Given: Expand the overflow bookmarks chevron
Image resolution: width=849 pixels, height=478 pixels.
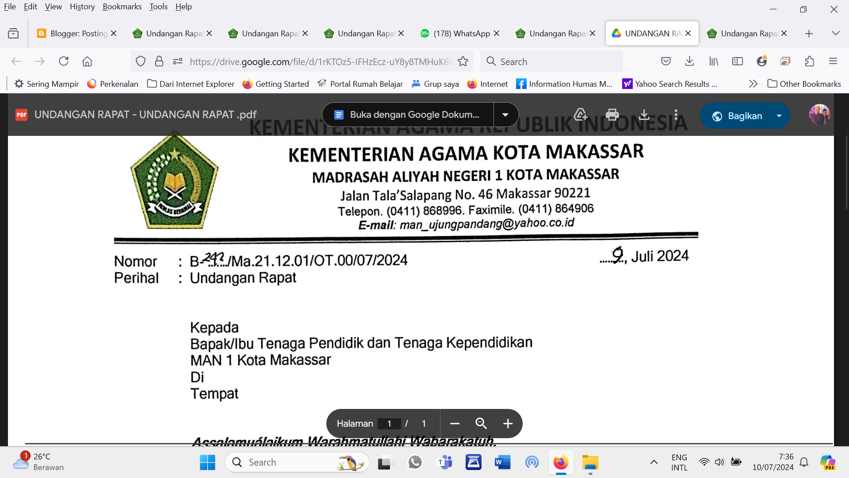Looking at the screenshot, I should pos(753,83).
